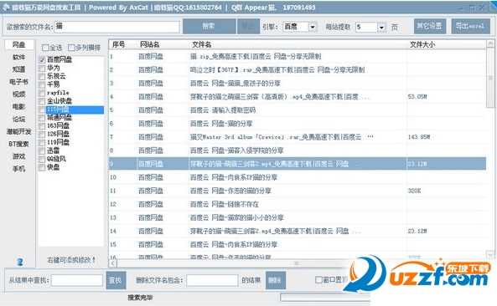497x306 pixels.
Task: Select result row 5 请输入提取密码
Action: pyautogui.click(x=298, y=110)
